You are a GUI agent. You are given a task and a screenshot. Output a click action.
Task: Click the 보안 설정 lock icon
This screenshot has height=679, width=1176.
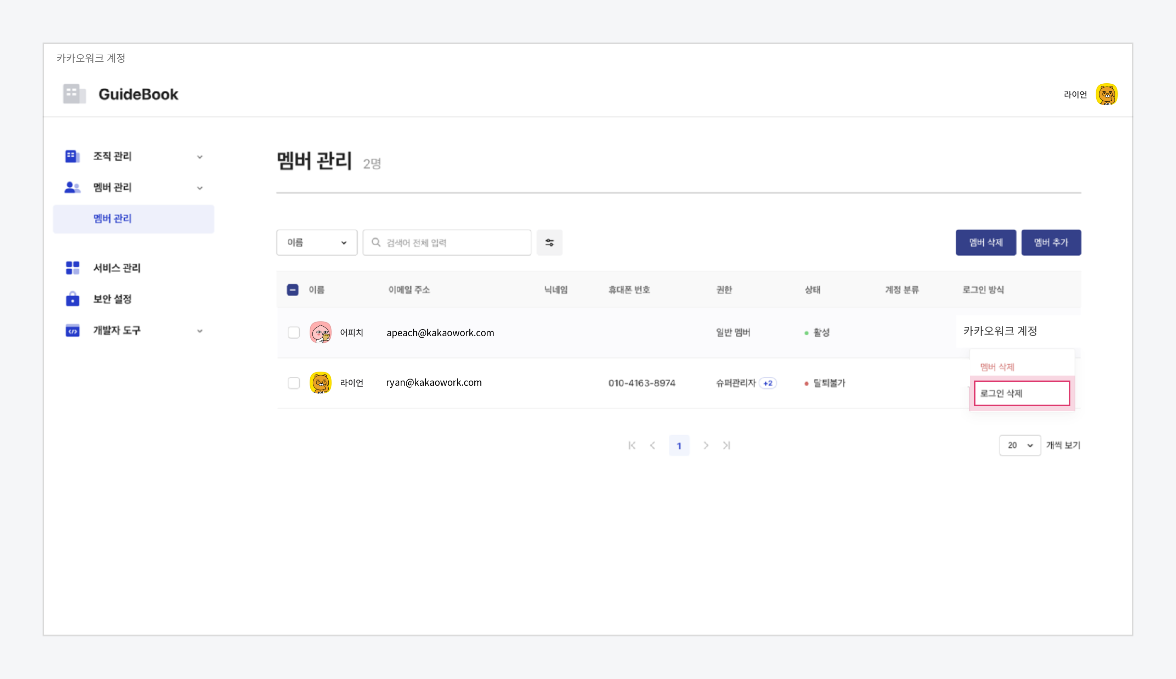[x=72, y=299]
